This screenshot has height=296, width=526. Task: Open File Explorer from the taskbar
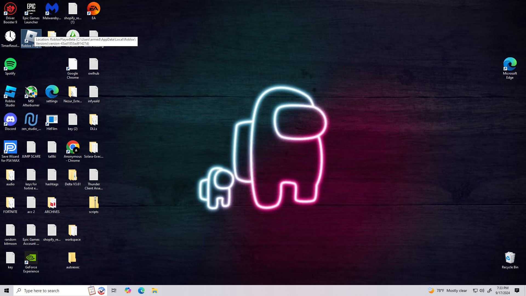pyautogui.click(x=155, y=291)
